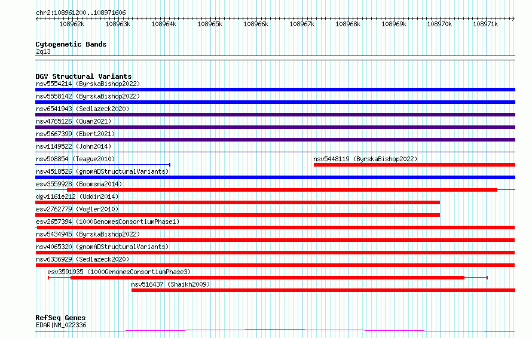
Task: Click esv2657394 (1000GenomesConsortiumPhase1) label
Action: coord(108,222)
